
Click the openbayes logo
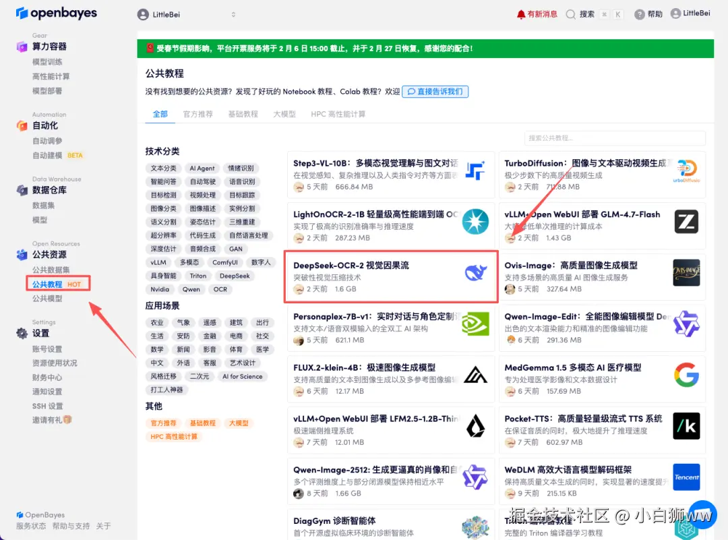[56, 13]
